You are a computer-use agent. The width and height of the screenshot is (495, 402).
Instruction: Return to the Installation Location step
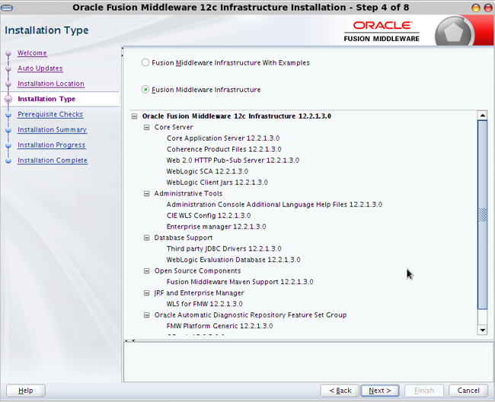click(51, 84)
